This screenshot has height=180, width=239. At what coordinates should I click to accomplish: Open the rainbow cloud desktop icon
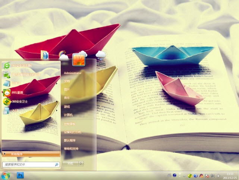63,55
